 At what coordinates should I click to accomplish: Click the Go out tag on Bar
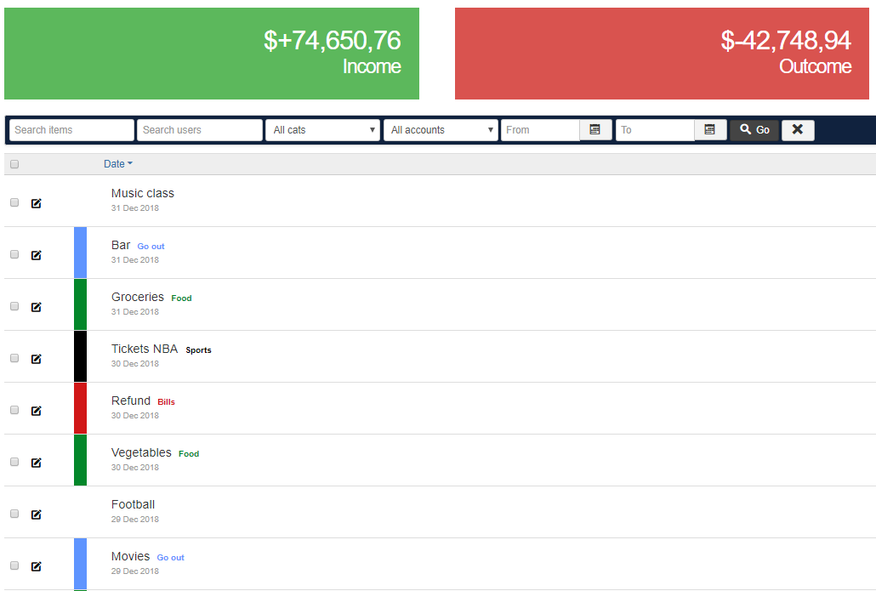coord(151,247)
